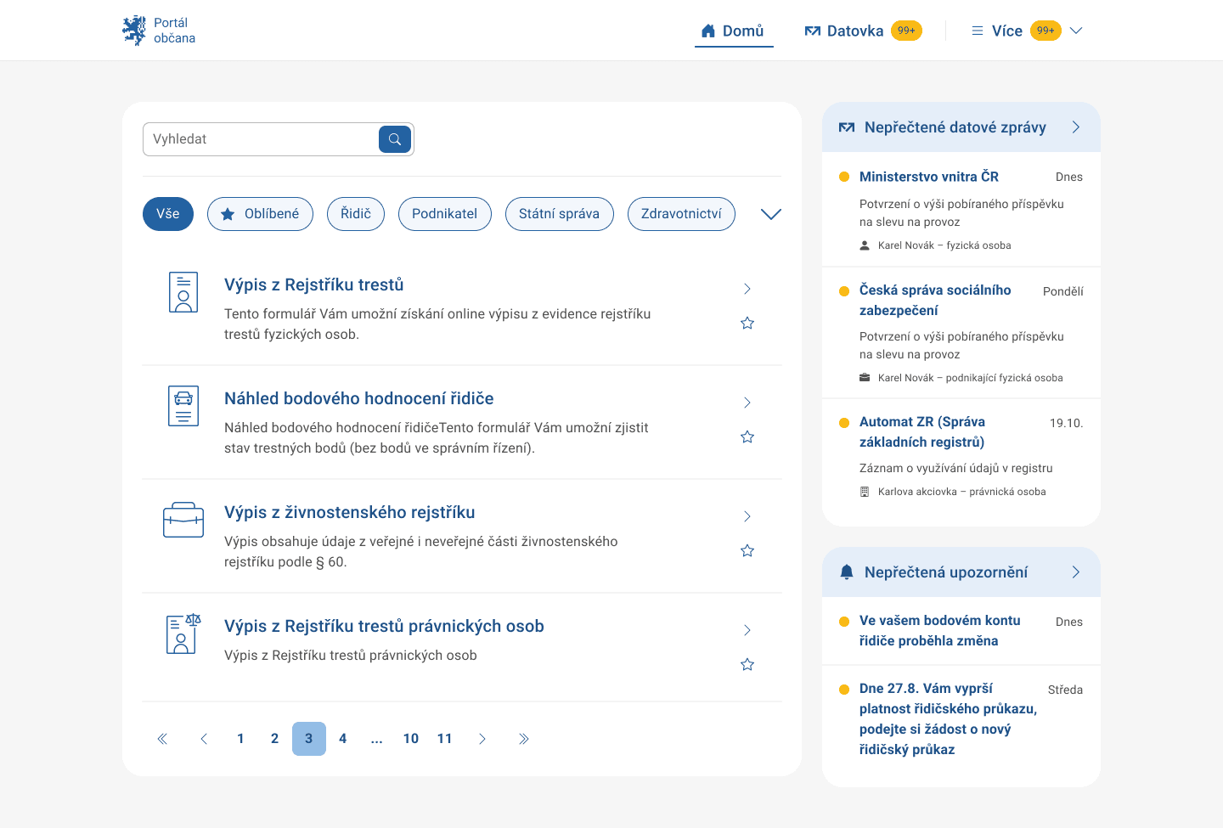Open Nepřečtené datové zprávy via its arrow
1223x828 pixels.
(x=1076, y=126)
